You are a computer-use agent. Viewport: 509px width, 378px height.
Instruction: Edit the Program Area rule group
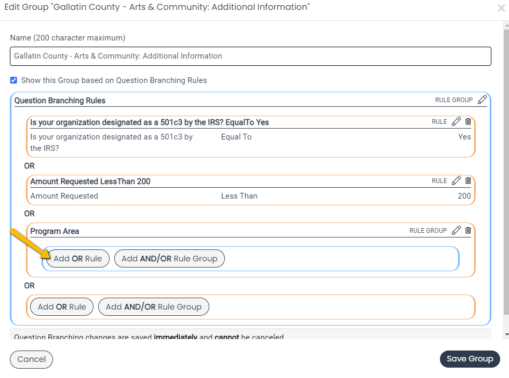coord(456,230)
